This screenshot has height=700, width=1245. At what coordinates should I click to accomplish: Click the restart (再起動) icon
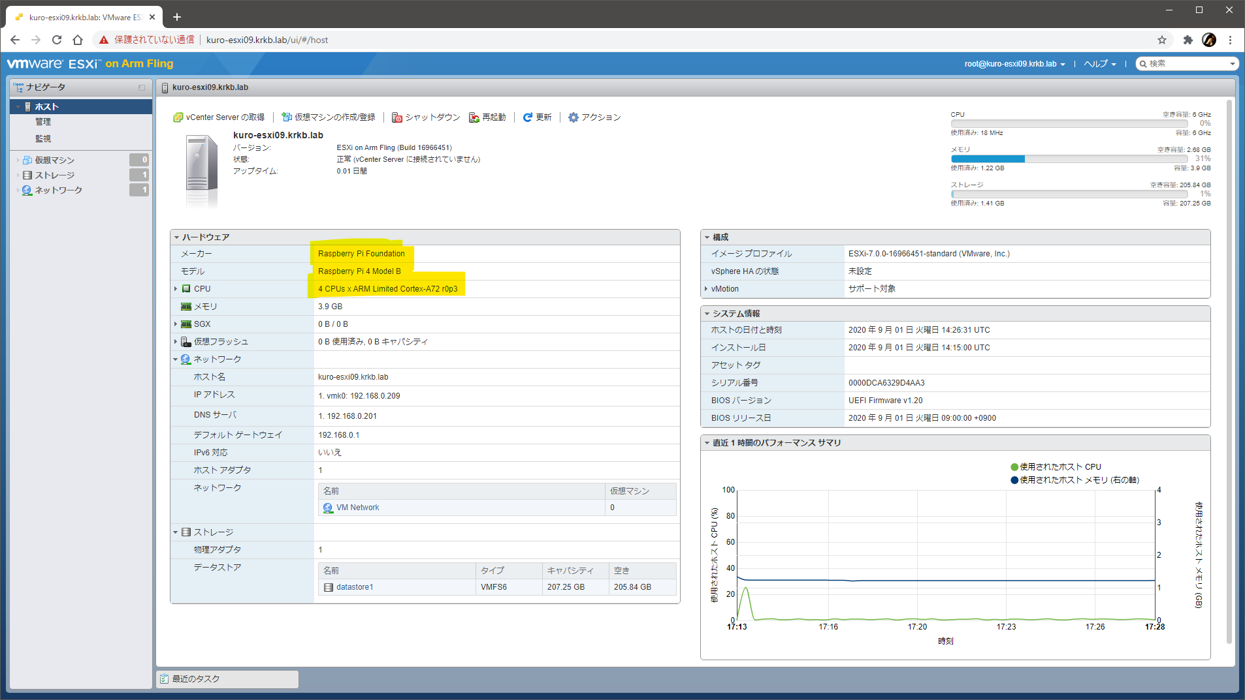tap(474, 117)
